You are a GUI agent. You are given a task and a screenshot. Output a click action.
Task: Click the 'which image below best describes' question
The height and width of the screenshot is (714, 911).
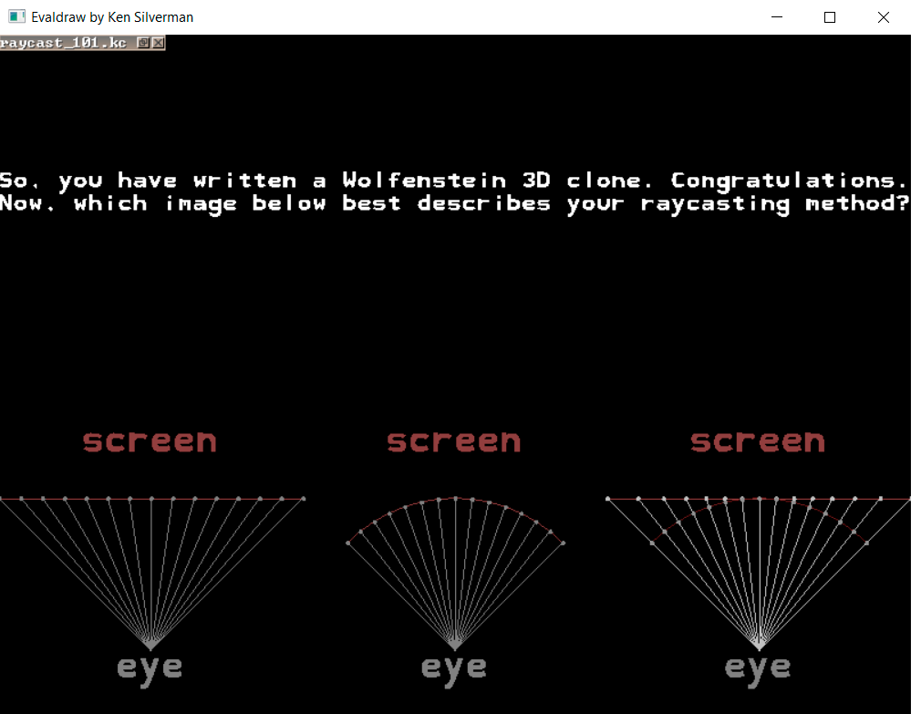[453, 203]
